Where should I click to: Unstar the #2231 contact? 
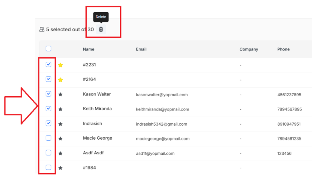pos(60,65)
